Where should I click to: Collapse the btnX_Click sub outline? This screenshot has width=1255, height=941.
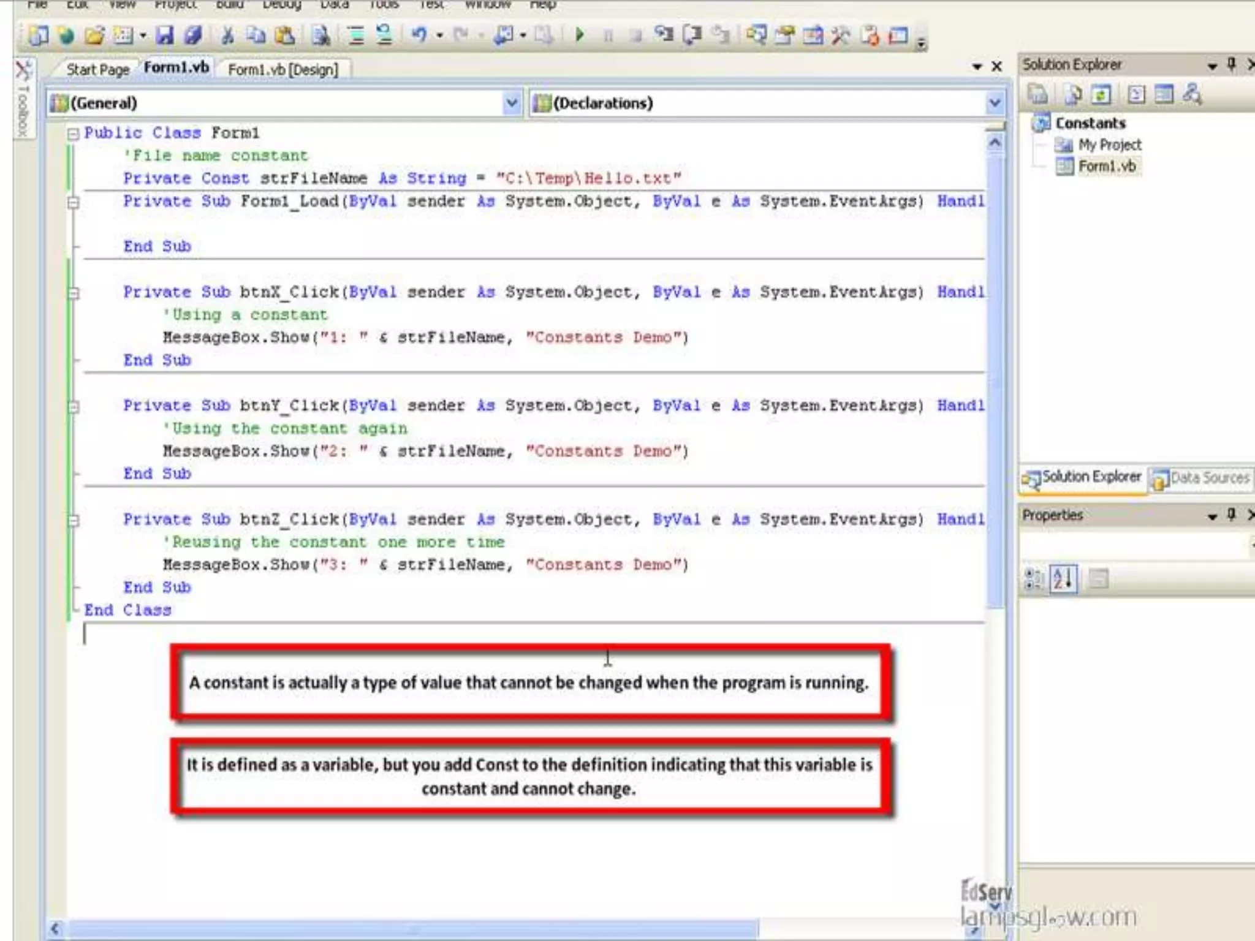click(73, 293)
